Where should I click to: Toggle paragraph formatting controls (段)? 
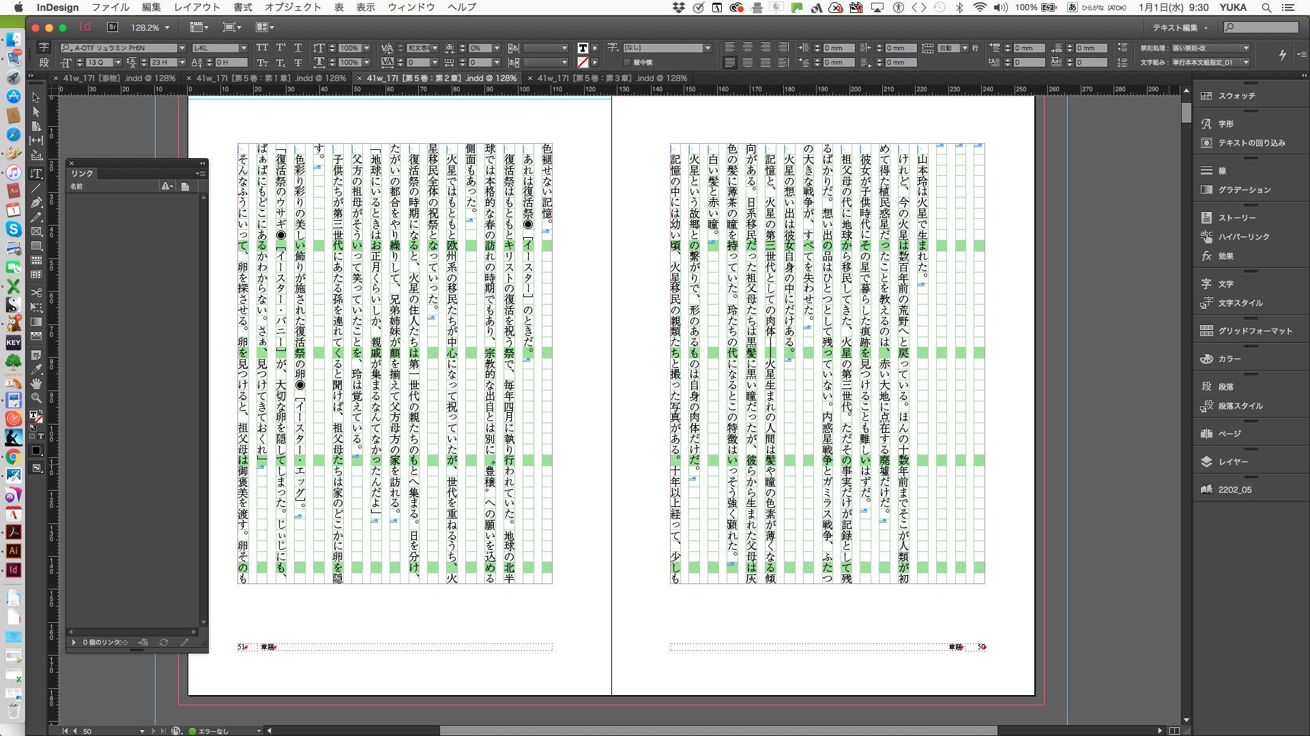click(44, 62)
